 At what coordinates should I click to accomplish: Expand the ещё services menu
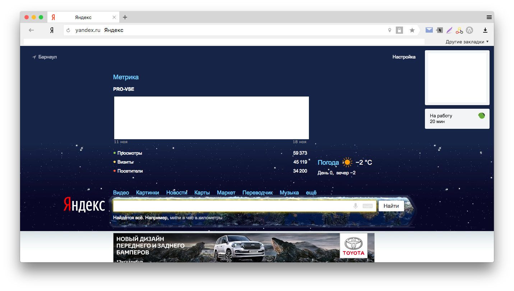point(311,193)
